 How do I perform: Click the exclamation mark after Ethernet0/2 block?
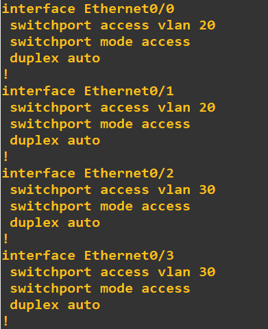click(6, 239)
